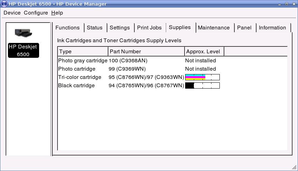The width and height of the screenshot is (298, 171).
Task: Select the Photo cartridge row
Action: pos(173,69)
